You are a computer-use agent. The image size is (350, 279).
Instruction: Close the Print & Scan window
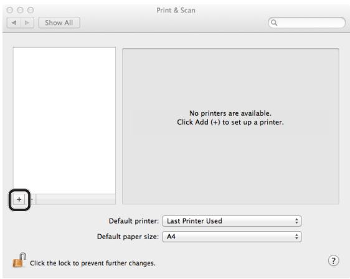10,10
